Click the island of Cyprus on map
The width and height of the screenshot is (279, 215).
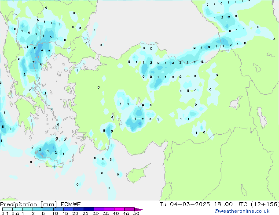click(x=136, y=174)
